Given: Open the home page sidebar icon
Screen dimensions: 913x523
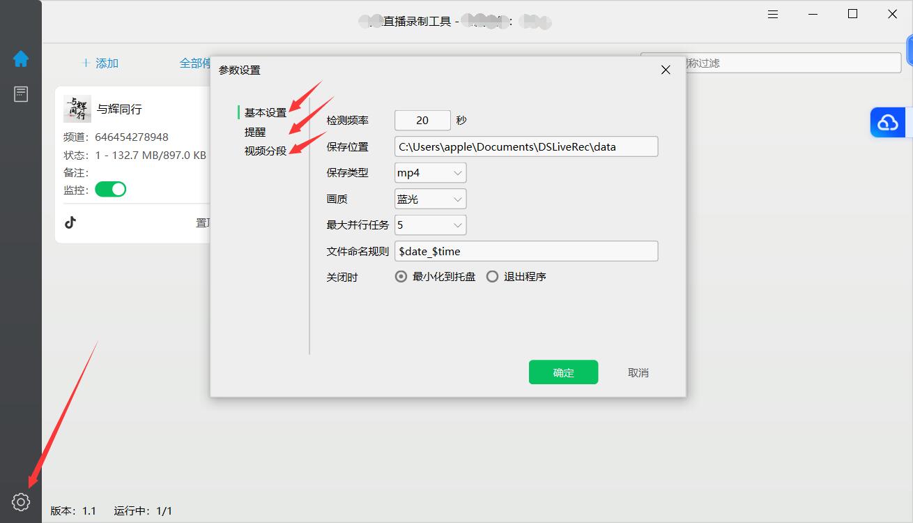Looking at the screenshot, I should click(x=21, y=59).
